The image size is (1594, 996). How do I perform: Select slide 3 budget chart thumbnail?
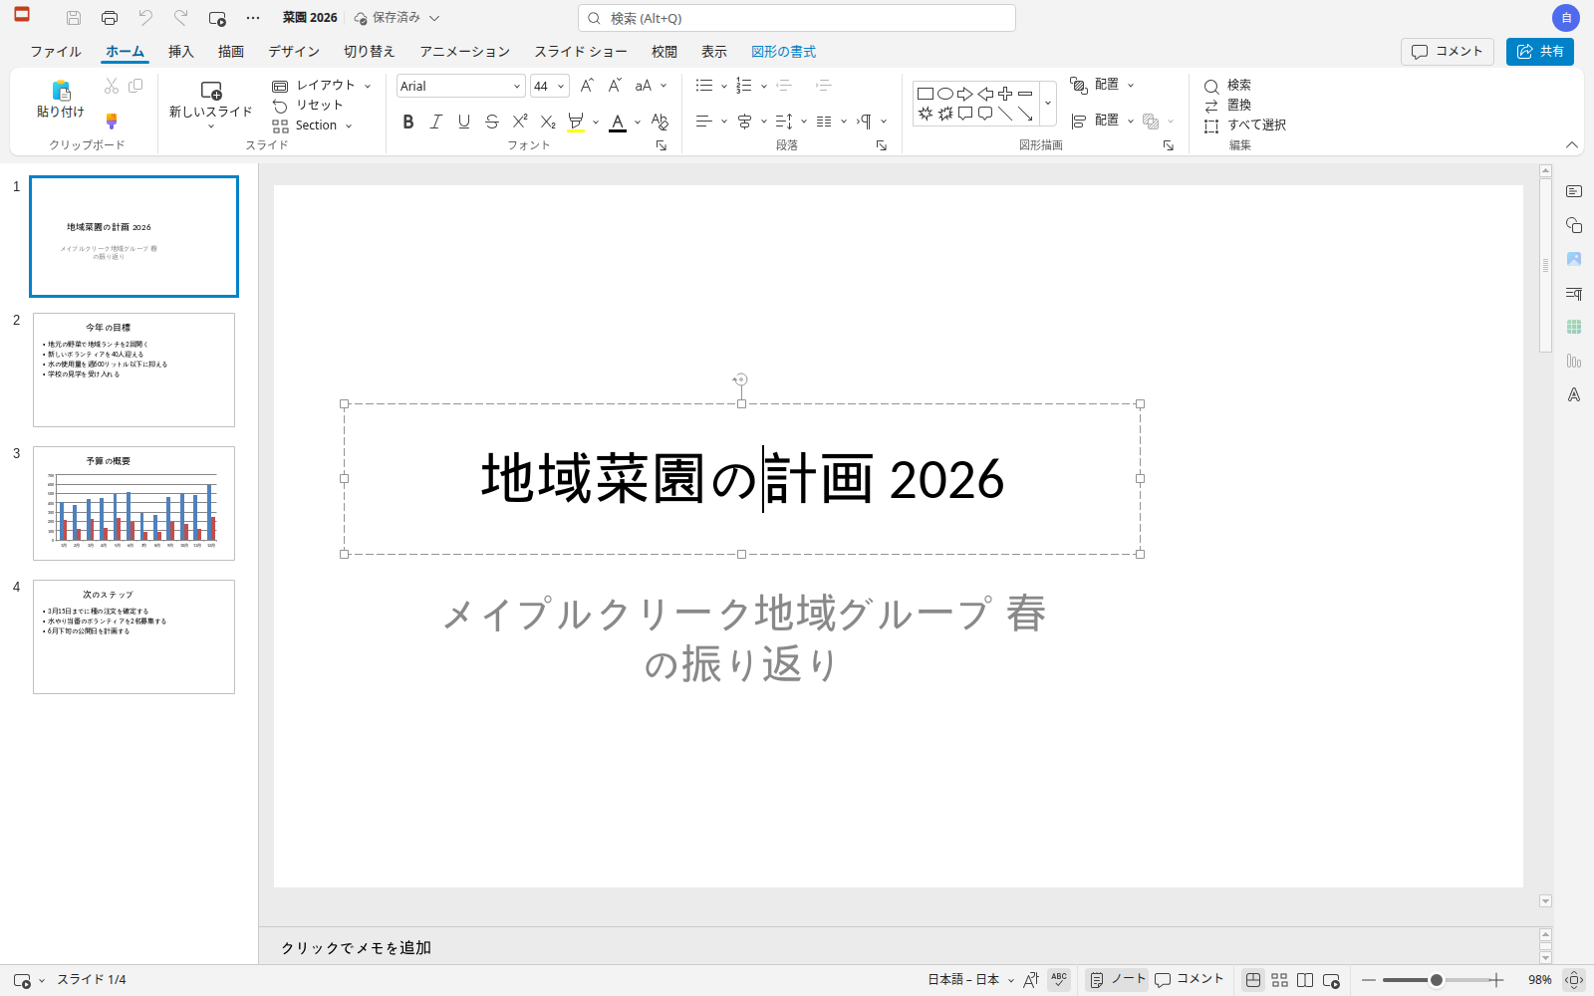[x=133, y=503]
